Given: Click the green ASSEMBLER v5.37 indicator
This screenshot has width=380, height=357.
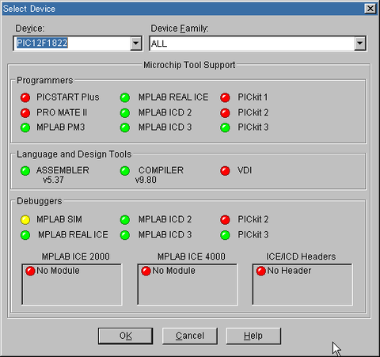Looking at the screenshot, I should [x=25, y=171].
